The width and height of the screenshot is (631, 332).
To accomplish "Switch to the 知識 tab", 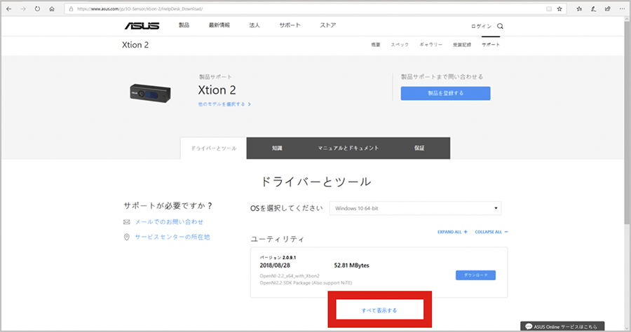I will 277,148.
